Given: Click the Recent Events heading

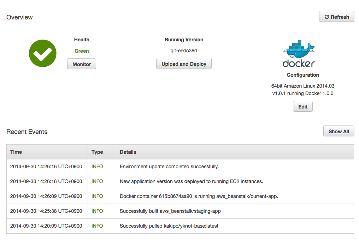Looking at the screenshot, I should (x=27, y=131).
